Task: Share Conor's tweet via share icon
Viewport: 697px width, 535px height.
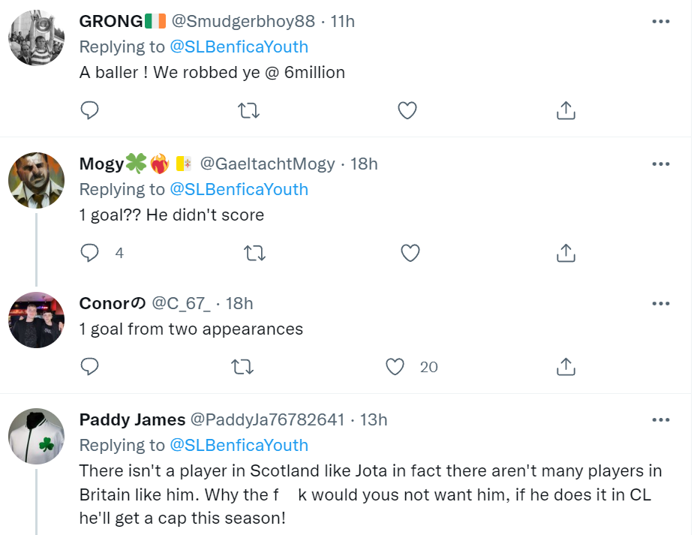Action: 566,367
